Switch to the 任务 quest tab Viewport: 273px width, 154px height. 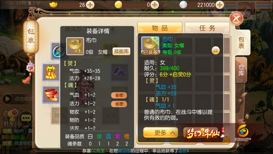click(207, 28)
